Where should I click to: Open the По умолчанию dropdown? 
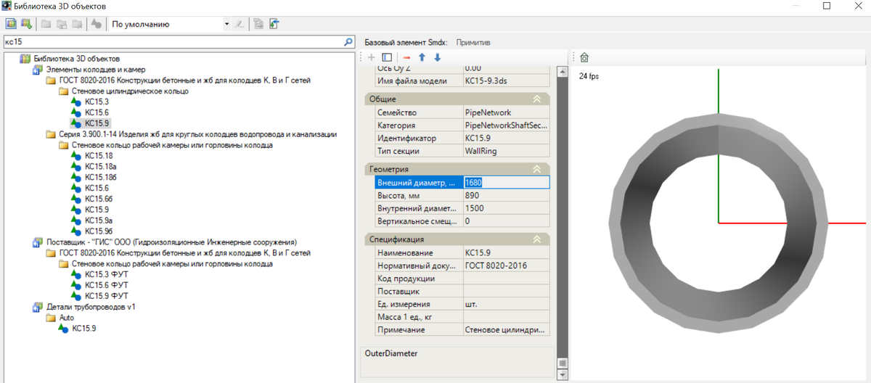tap(226, 24)
